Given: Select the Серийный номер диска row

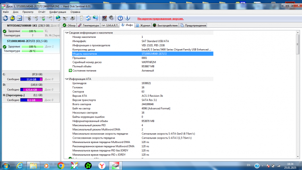Looking at the screenshot, I should click(143, 62).
